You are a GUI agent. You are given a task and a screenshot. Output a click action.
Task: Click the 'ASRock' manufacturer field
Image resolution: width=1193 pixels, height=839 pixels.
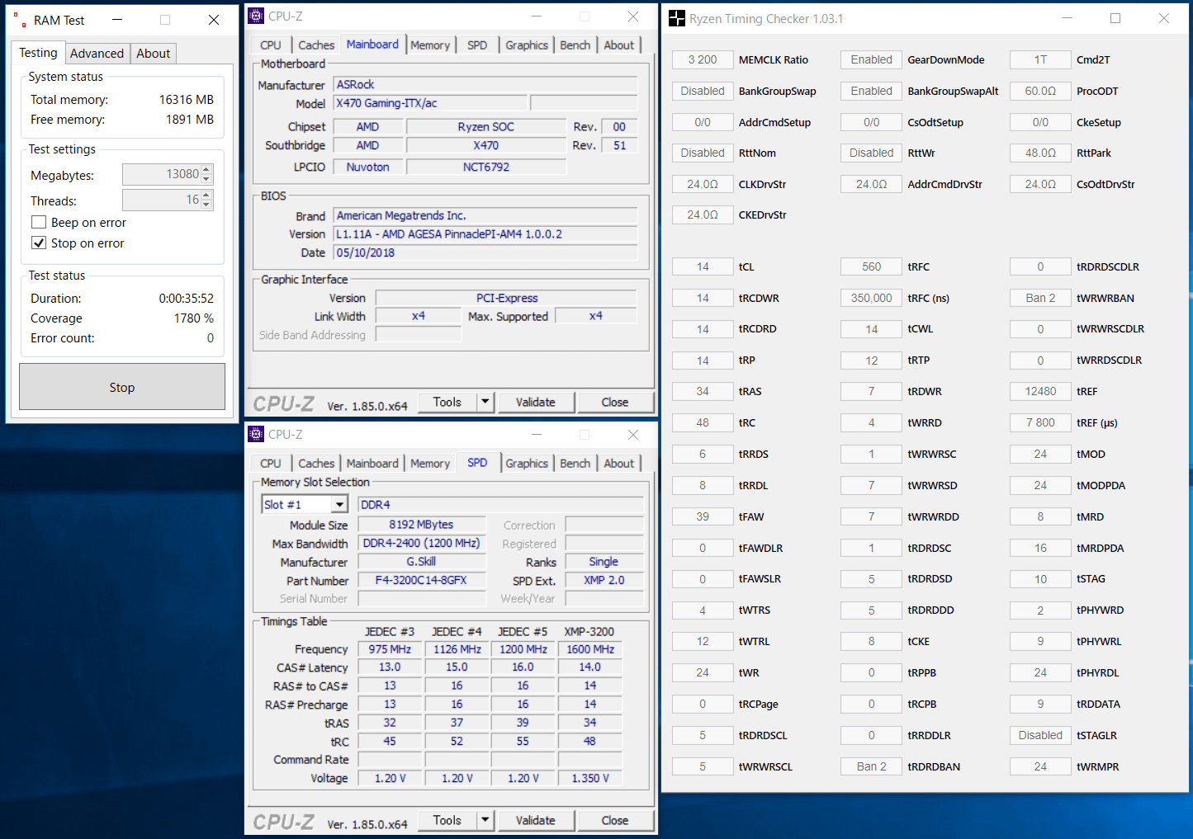click(485, 84)
